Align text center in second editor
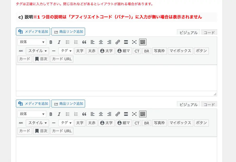The image size is (236, 162). pyautogui.click(x=101, y=114)
